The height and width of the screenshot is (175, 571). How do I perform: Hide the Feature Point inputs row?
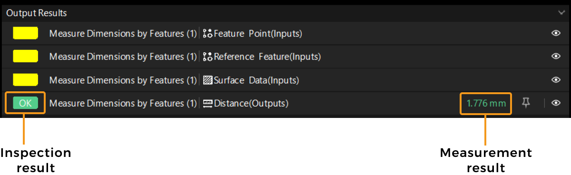(555, 33)
